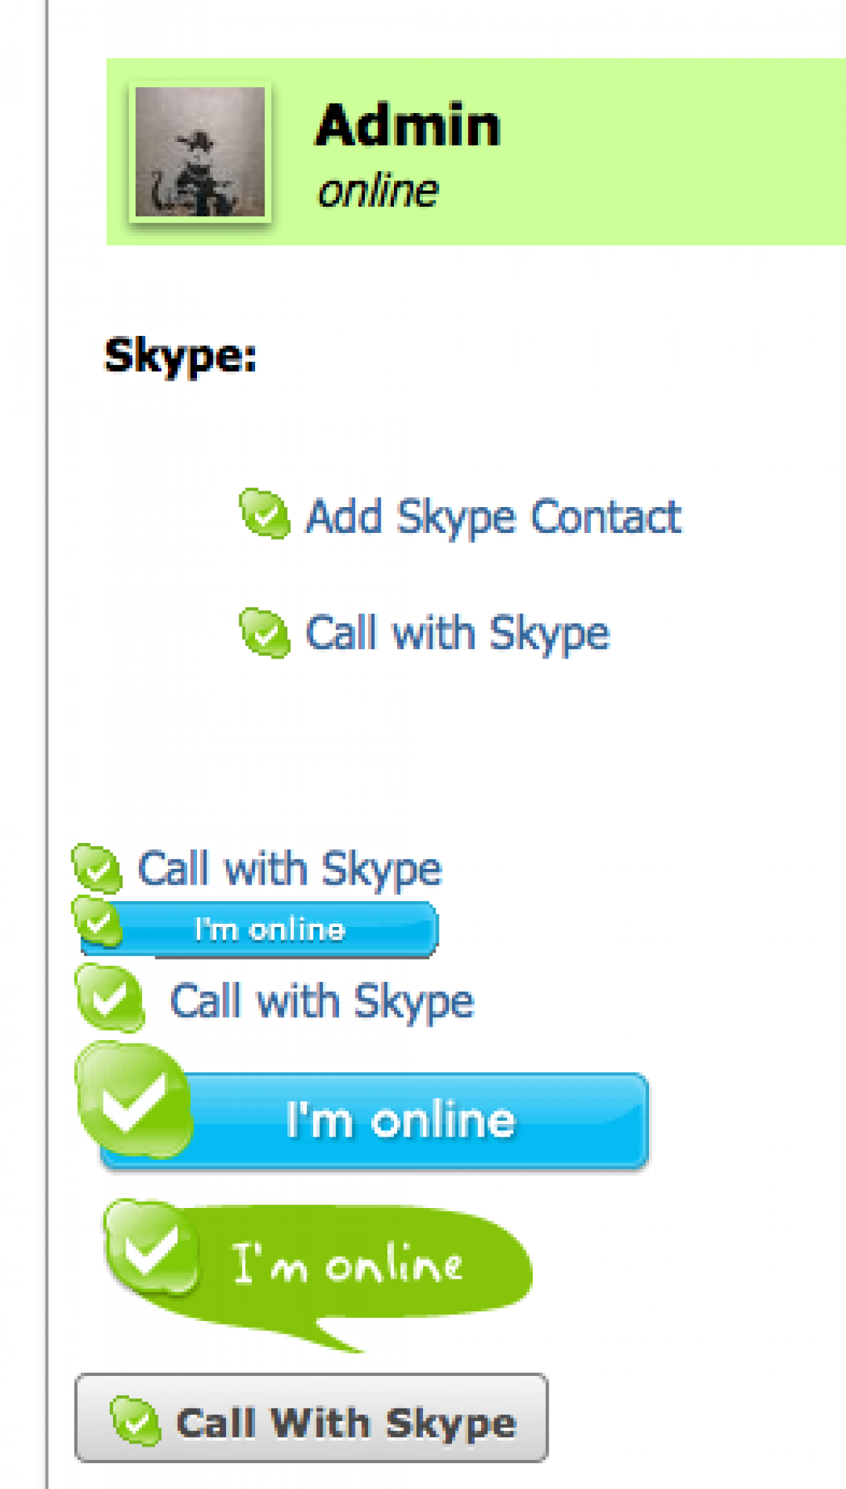
Task: Click the green check icon on small I'm online button
Action: [x=98, y=922]
